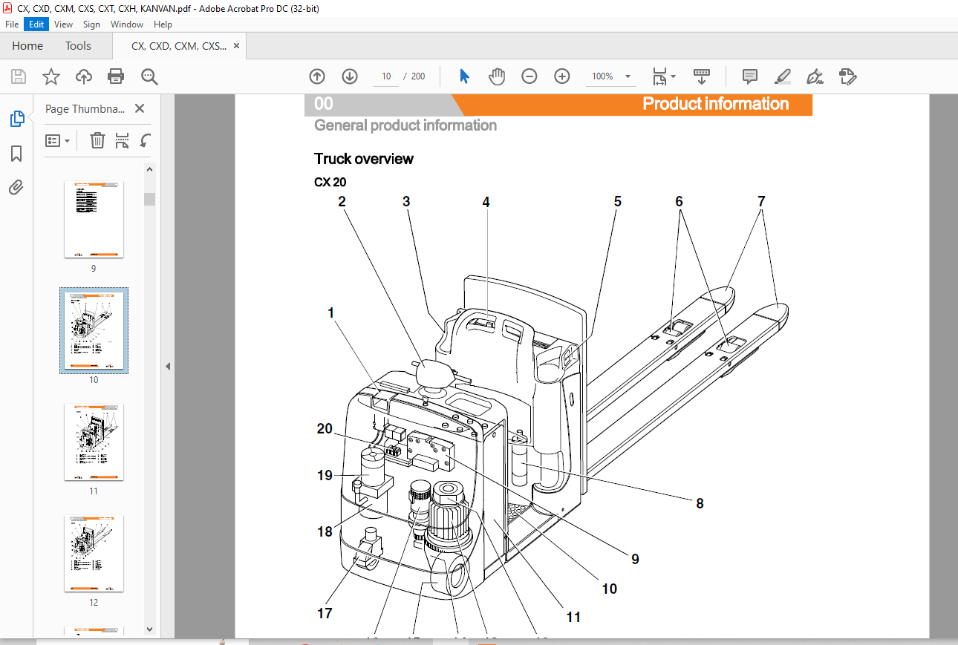
Task: Switch to the Home tab
Action: (x=27, y=46)
